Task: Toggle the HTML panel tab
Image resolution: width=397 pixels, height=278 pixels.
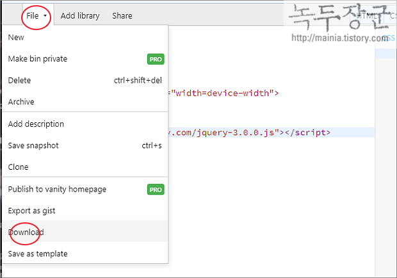Action: click(x=367, y=16)
